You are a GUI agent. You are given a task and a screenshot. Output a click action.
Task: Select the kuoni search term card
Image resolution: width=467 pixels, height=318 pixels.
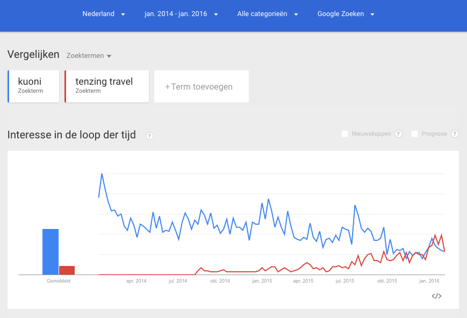(x=35, y=86)
